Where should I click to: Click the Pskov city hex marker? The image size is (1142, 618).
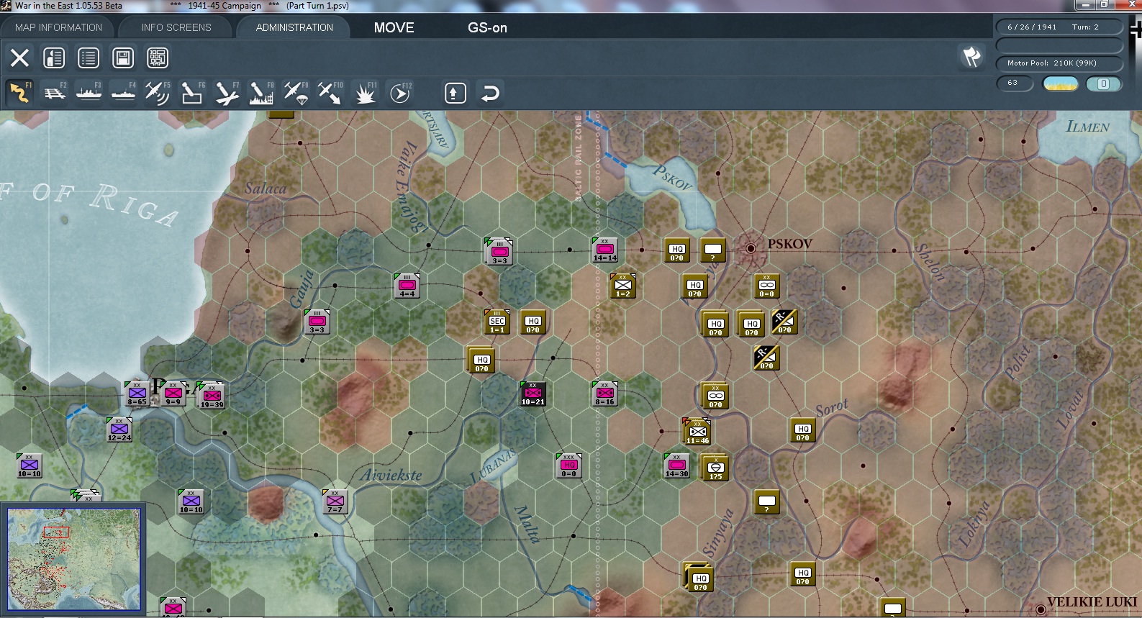point(751,248)
